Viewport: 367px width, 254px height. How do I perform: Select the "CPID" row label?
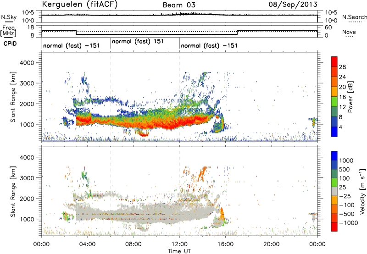pyautogui.click(x=10, y=44)
